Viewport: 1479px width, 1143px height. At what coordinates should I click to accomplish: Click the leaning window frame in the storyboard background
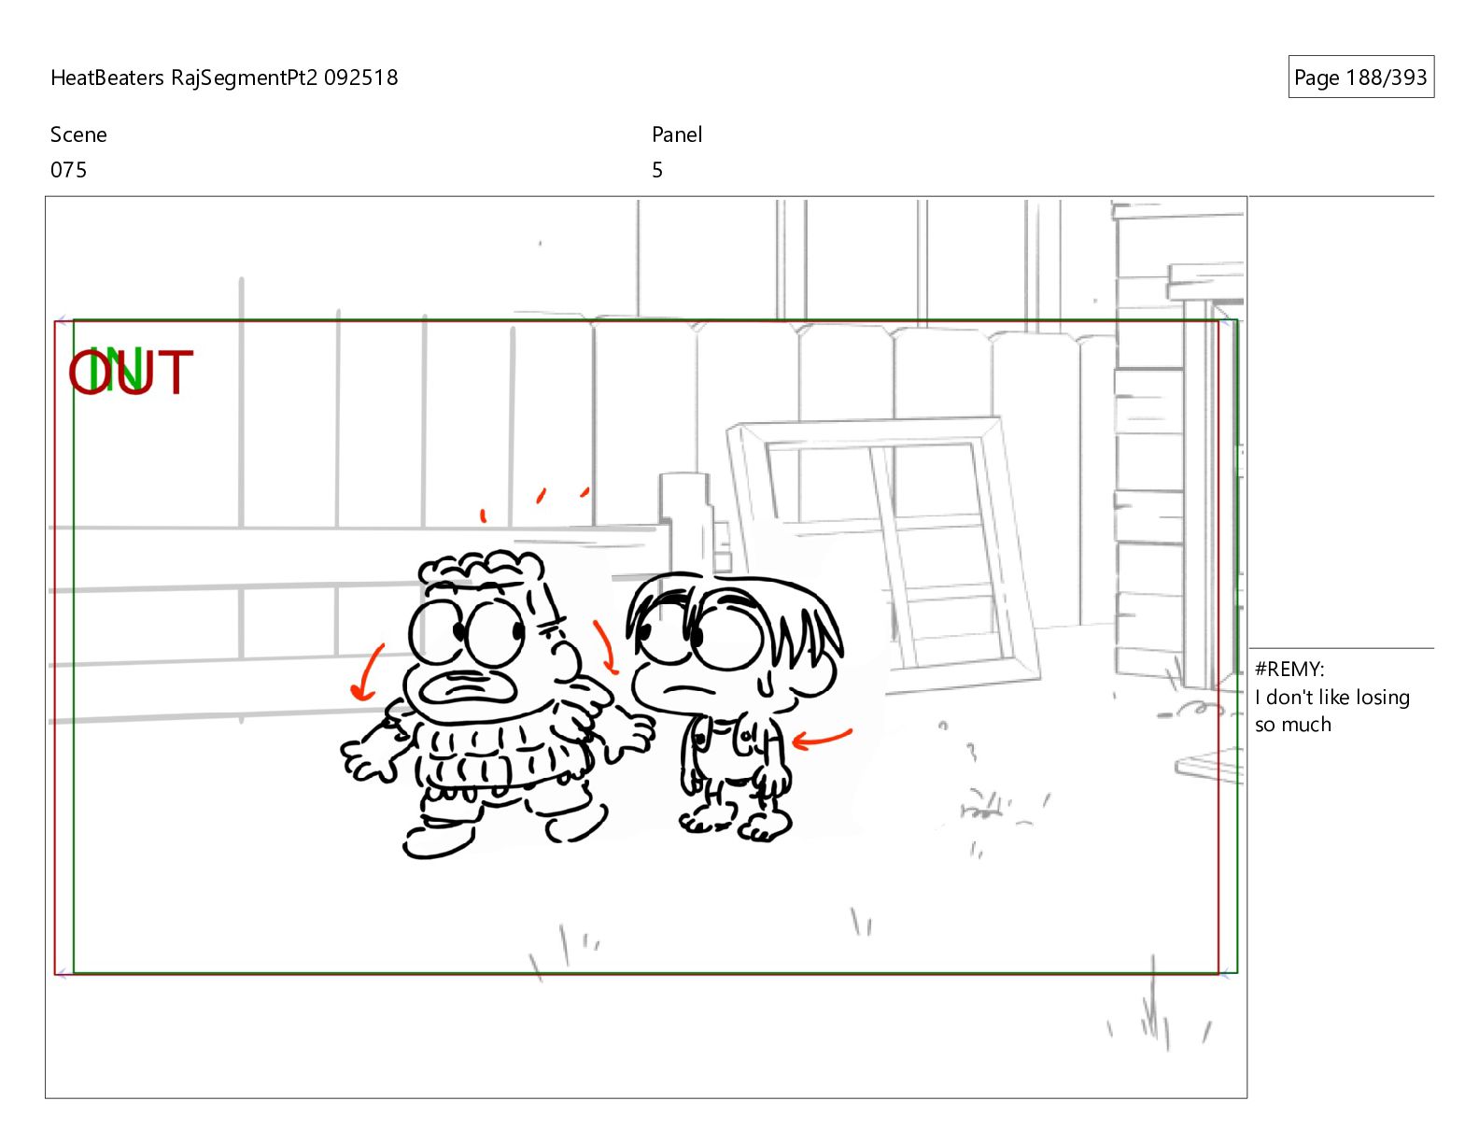coord(883,555)
